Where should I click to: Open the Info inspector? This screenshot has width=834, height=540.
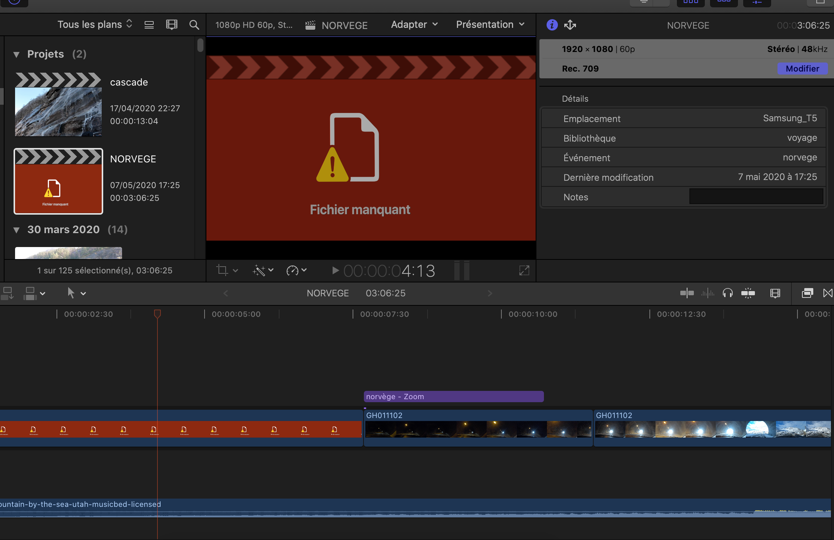tap(552, 25)
